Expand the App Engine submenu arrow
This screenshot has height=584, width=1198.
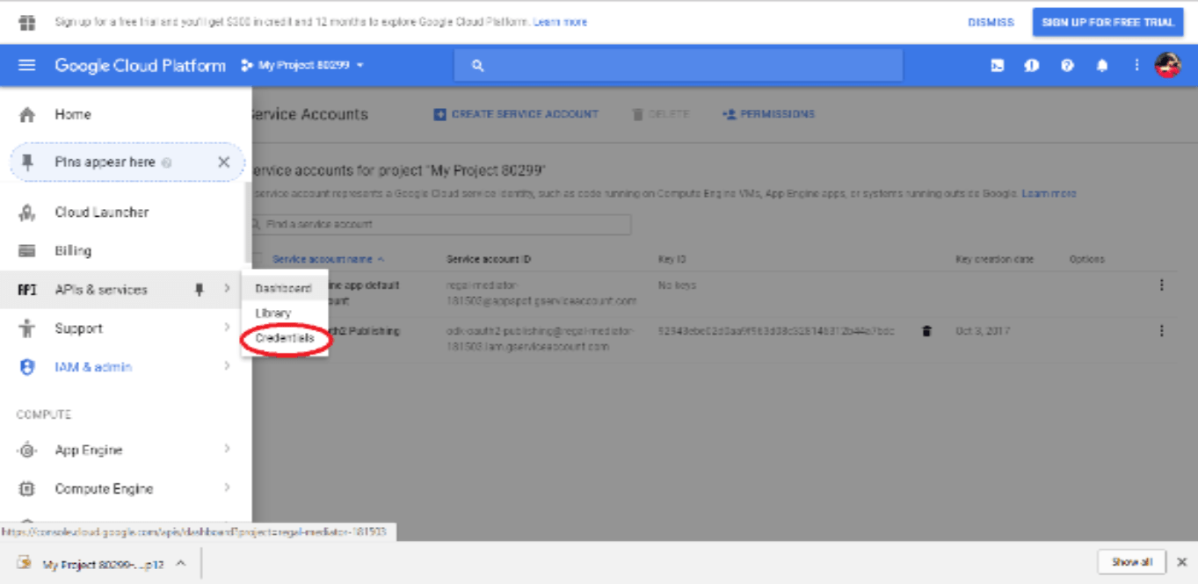(x=227, y=449)
